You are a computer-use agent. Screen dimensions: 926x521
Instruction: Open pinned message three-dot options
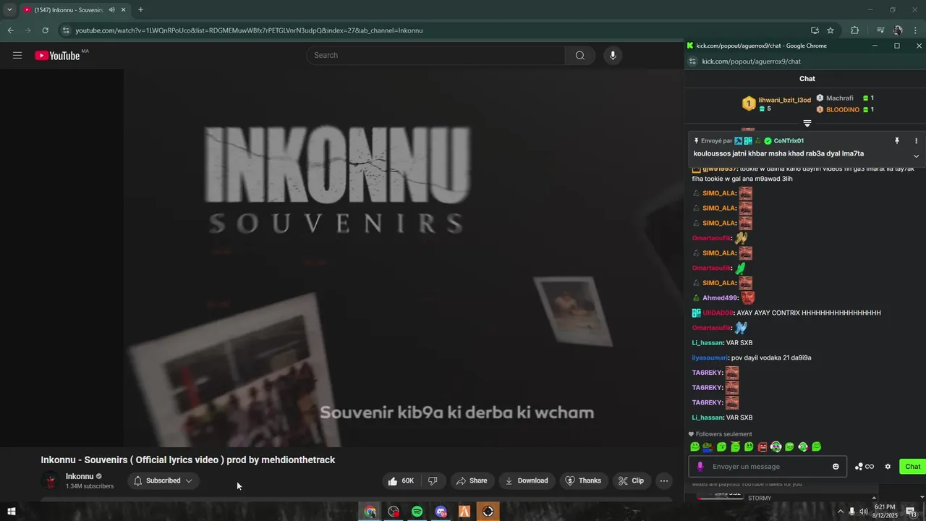tap(916, 141)
